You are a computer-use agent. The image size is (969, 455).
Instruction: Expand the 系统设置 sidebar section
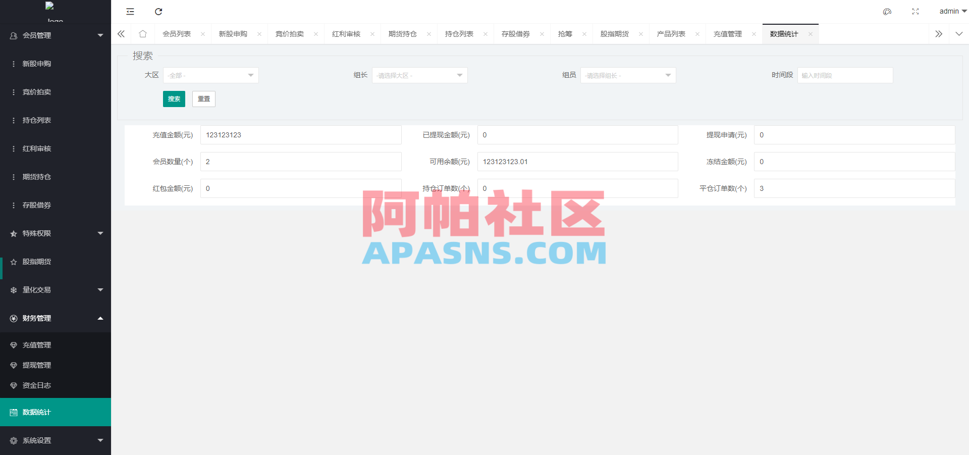(100, 440)
